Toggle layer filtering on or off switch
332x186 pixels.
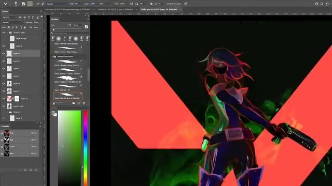pyautogui.click(x=41, y=17)
